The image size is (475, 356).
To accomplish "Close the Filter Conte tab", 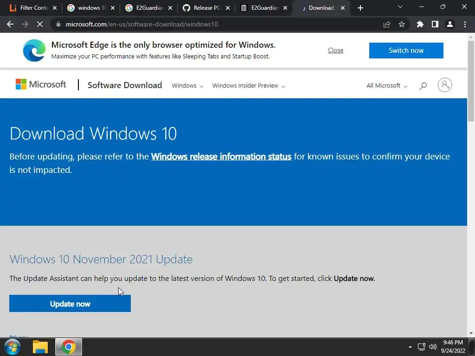I will point(55,8).
